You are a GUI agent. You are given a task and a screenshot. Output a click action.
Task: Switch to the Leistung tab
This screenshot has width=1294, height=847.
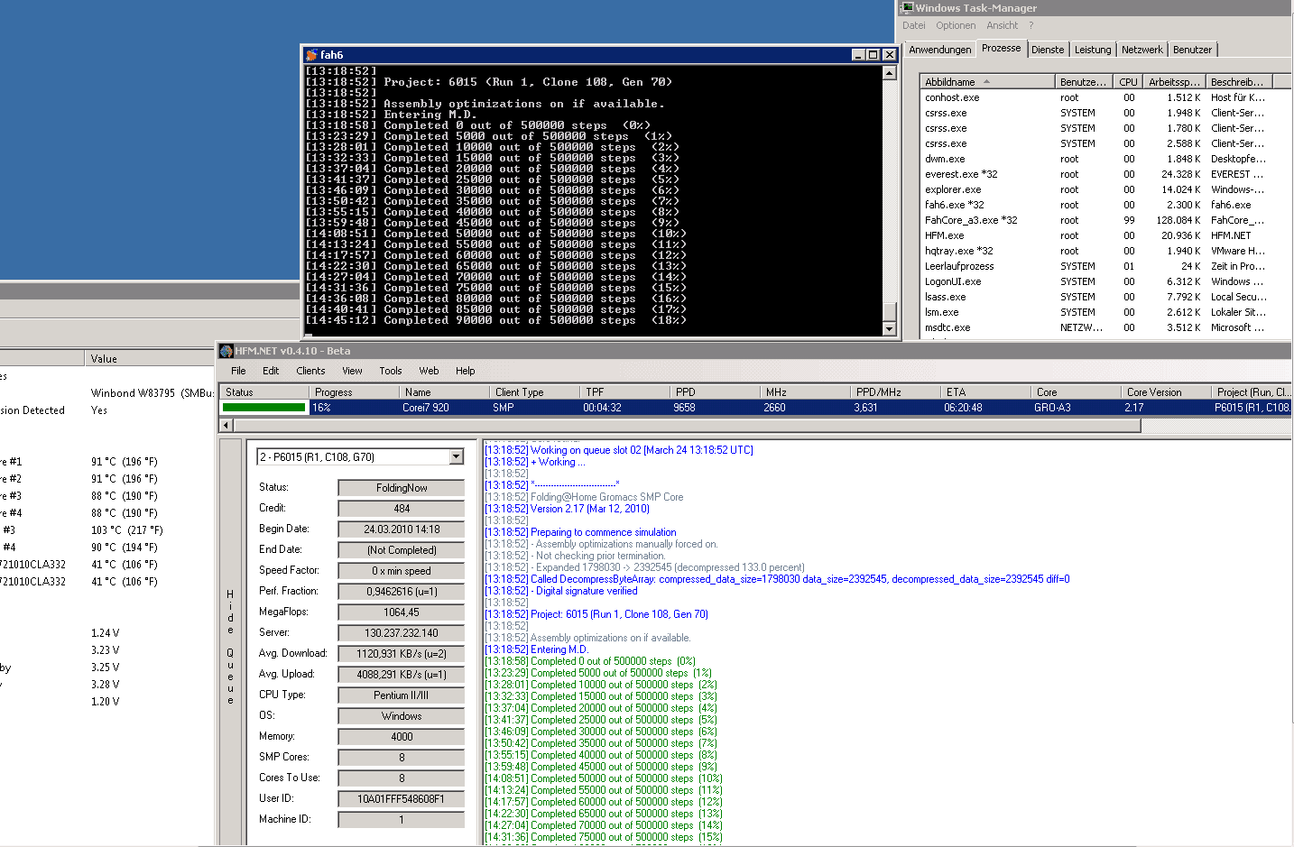point(1093,50)
